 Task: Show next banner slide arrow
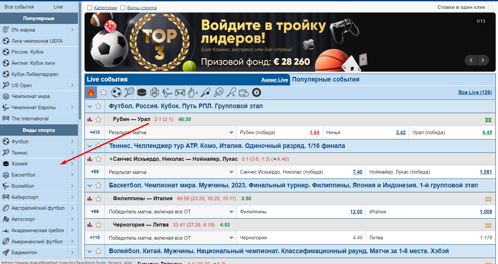point(483,60)
